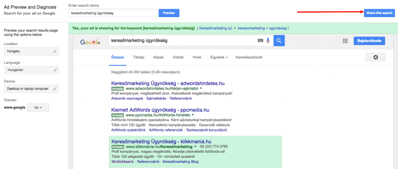
Task: Click the Ajánlatkérés sitelink
Action: (x=156, y=98)
